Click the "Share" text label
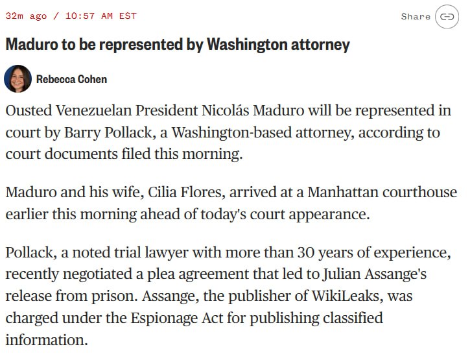This screenshot has height=358, width=470. click(x=416, y=16)
